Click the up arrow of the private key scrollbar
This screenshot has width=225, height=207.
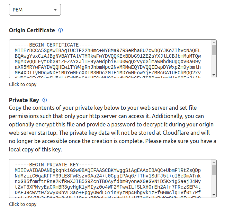pyautogui.click(x=214, y=162)
